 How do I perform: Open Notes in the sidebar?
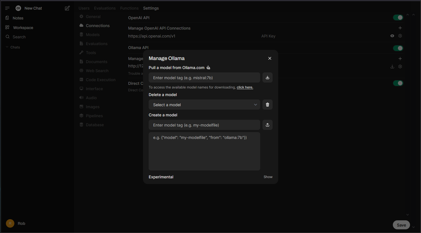click(x=18, y=18)
